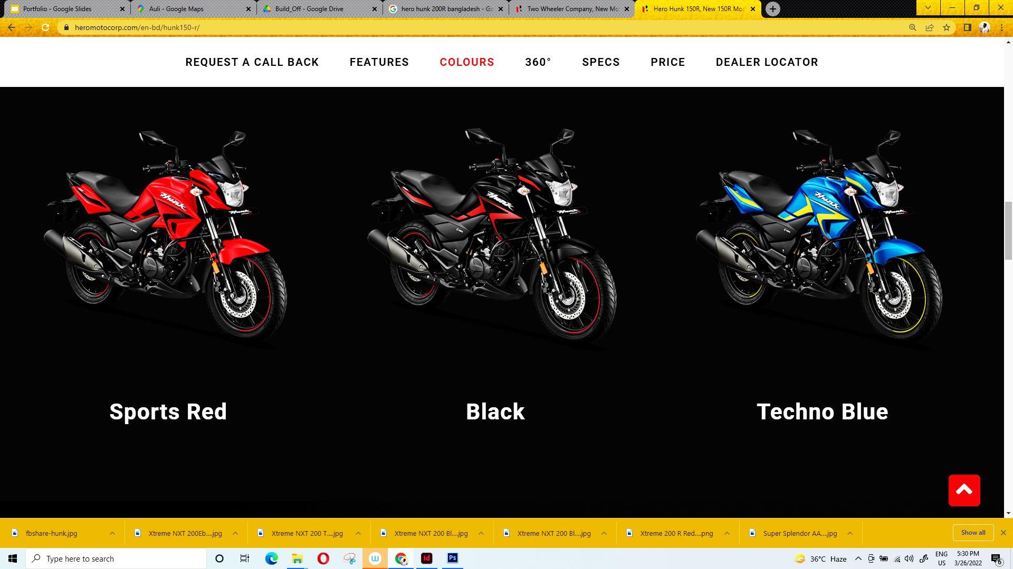Open the Chrome three-dot menu
The height and width of the screenshot is (569, 1013).
(1001, 27)
